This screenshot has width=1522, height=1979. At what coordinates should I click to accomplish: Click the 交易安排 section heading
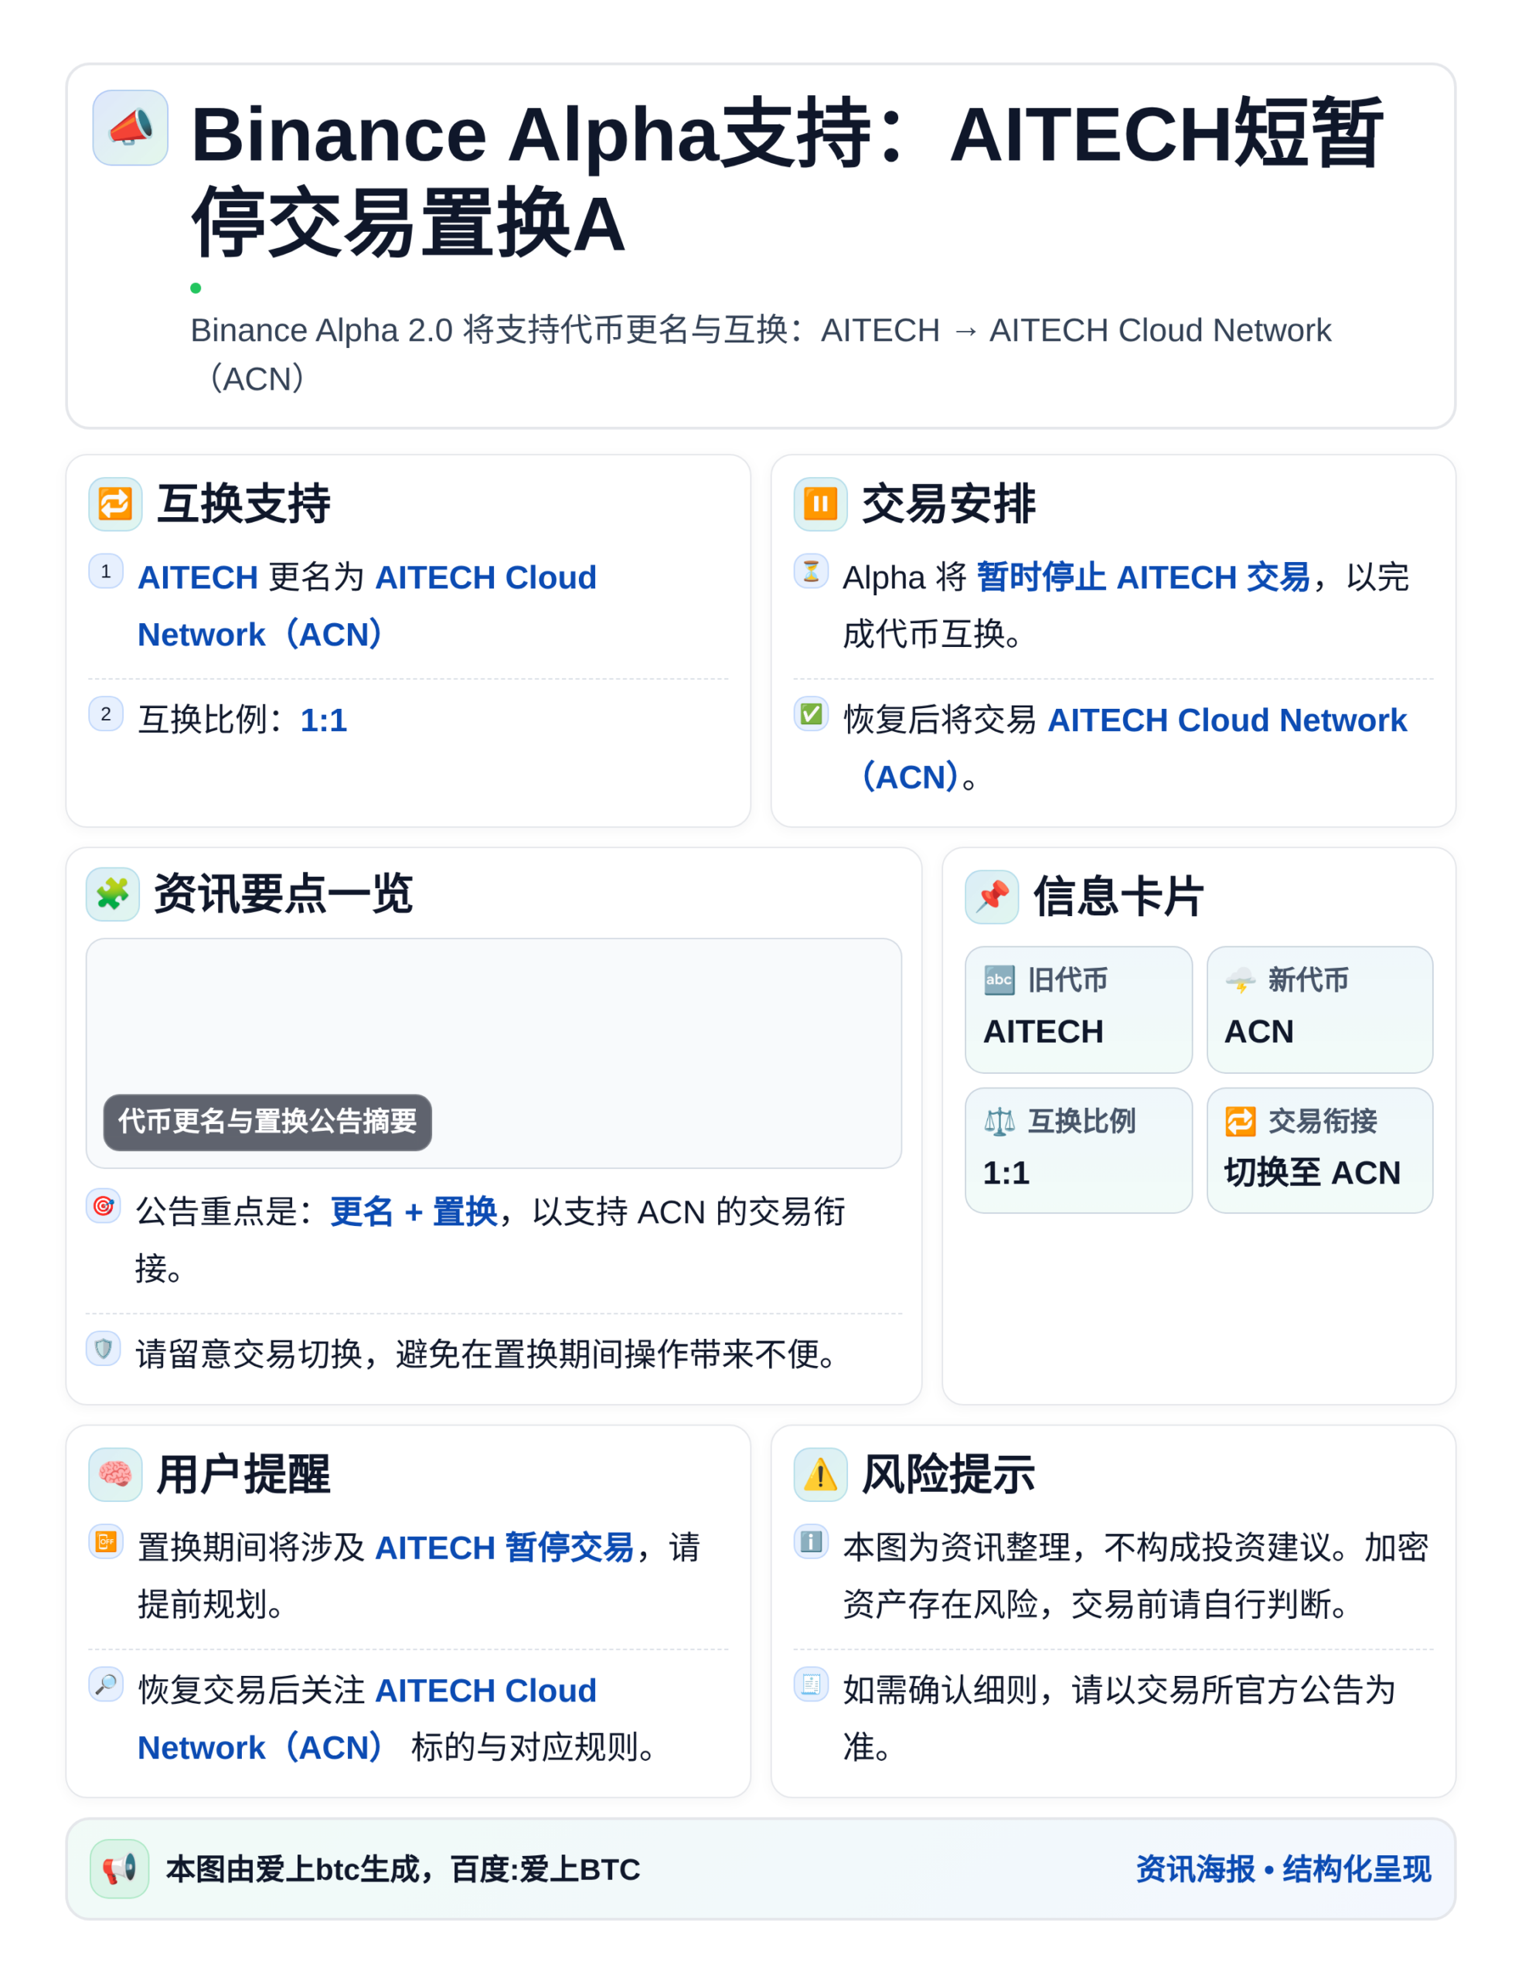tap(948, 504)
